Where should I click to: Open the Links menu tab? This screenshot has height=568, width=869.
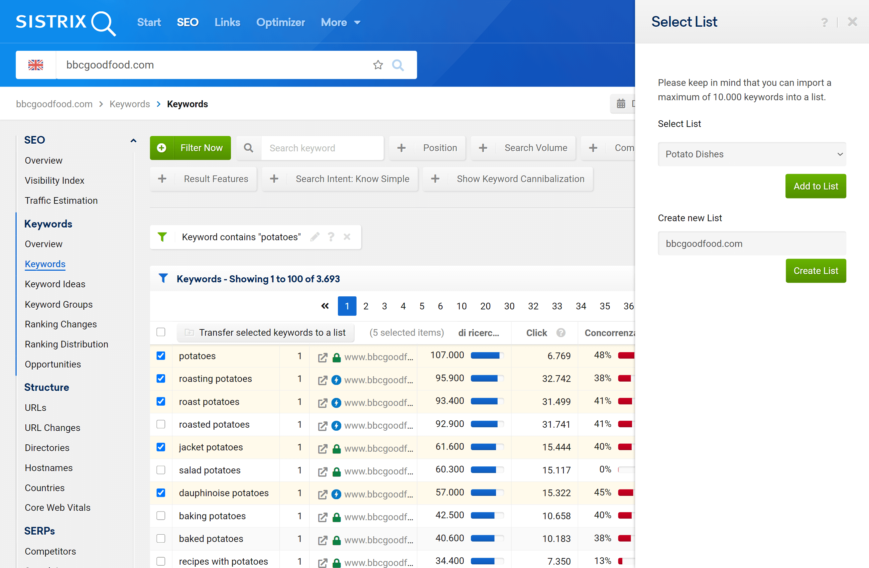click(227, 23)
